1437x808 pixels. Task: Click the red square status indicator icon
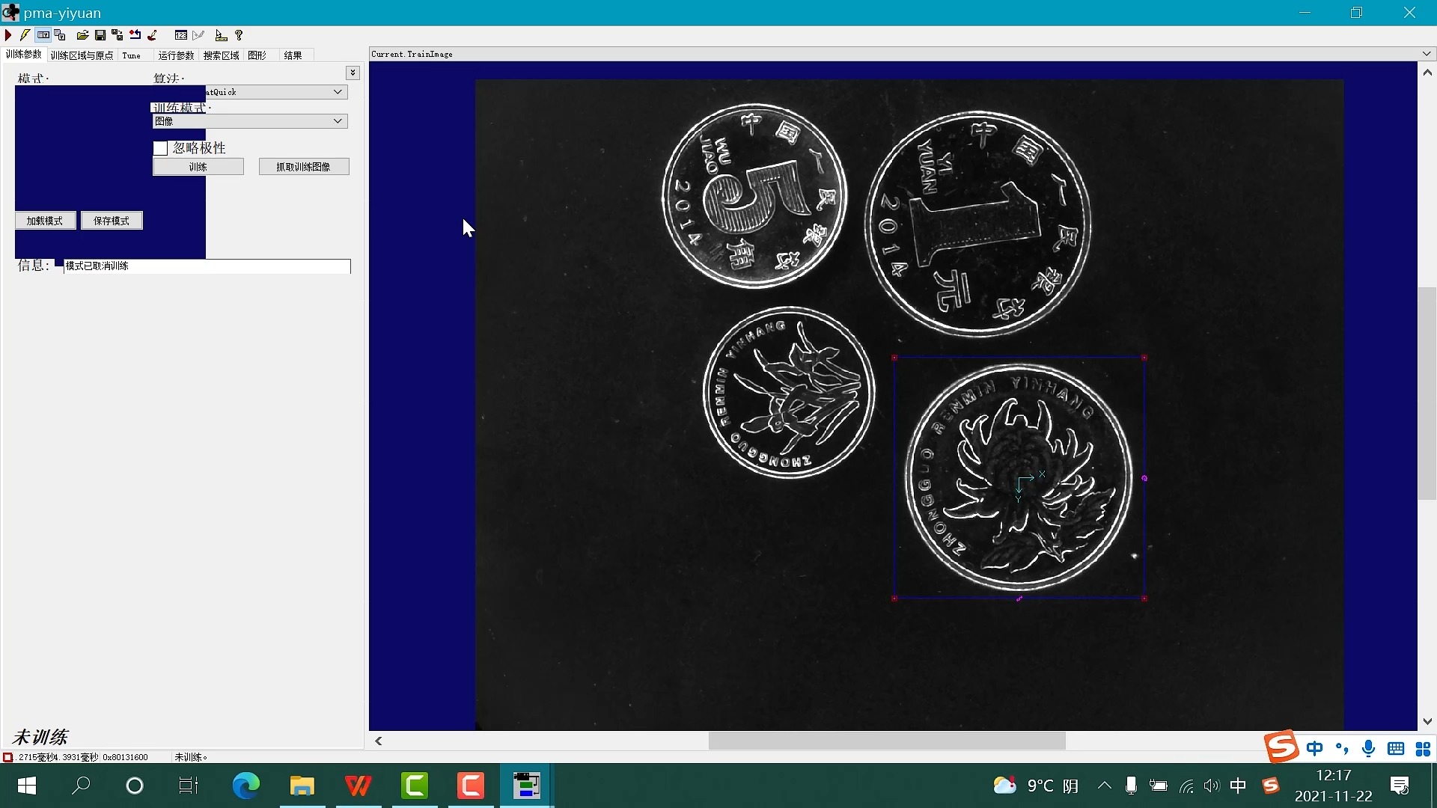[x=8, y=757]
